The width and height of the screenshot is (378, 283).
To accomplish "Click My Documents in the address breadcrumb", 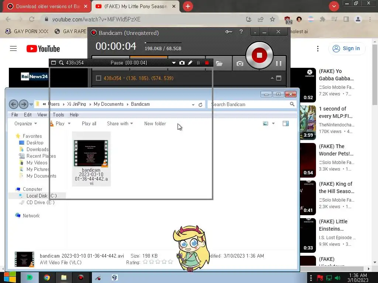I will [x=109, y=104].
